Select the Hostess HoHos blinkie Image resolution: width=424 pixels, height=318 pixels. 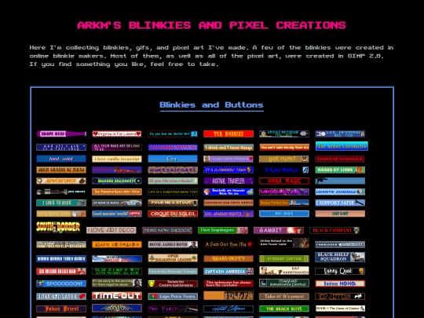(x=340, y=283)
